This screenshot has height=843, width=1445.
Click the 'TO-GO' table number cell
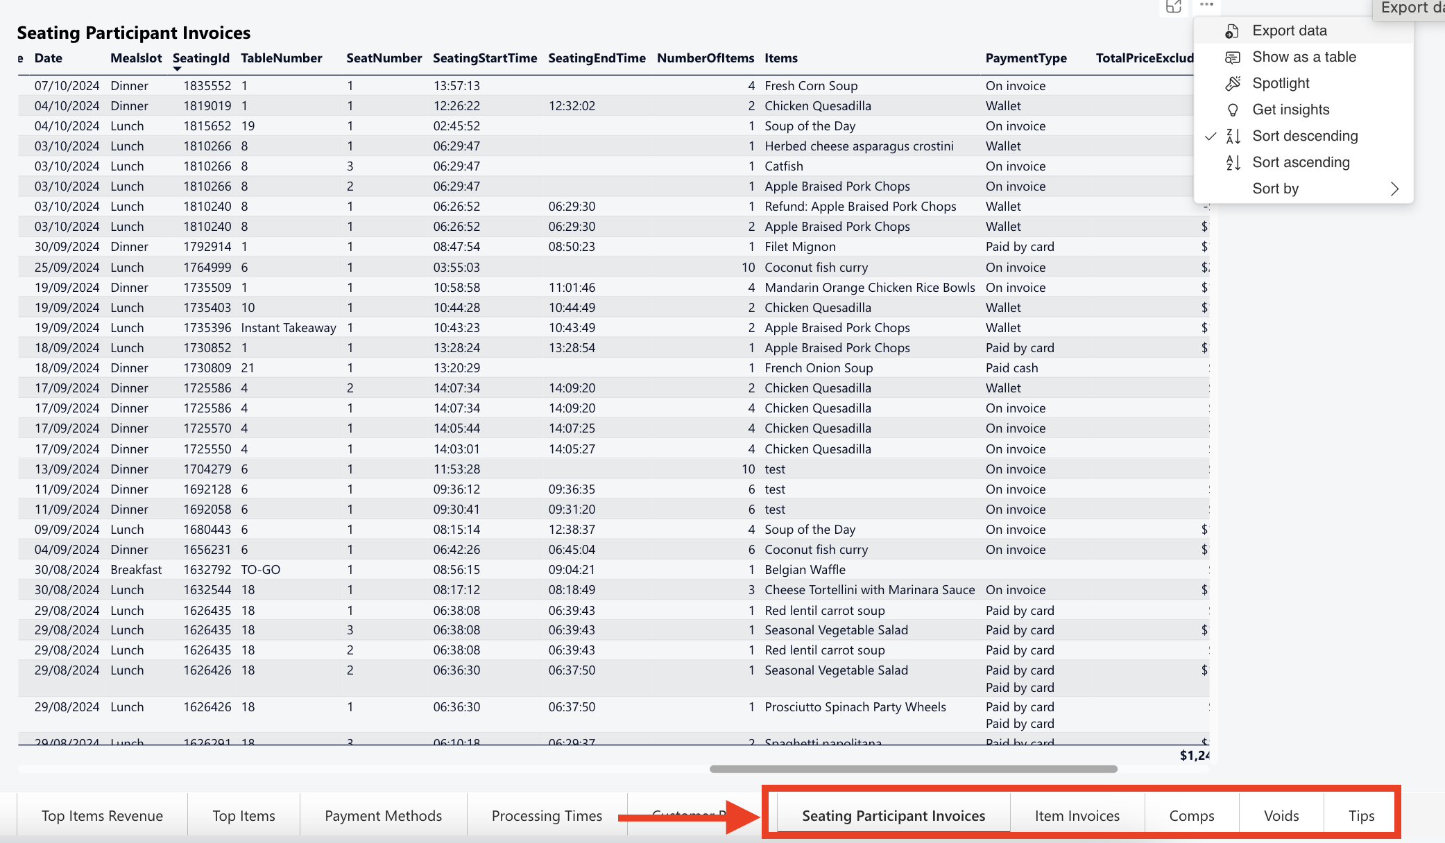[261, 570]
